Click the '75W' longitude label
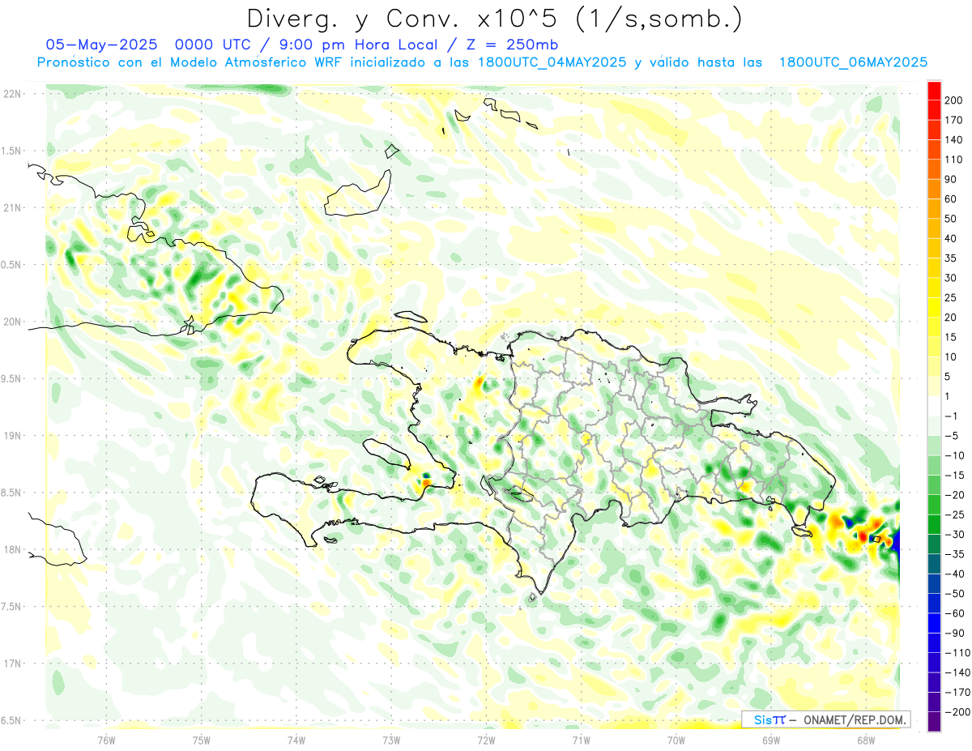 202,739
